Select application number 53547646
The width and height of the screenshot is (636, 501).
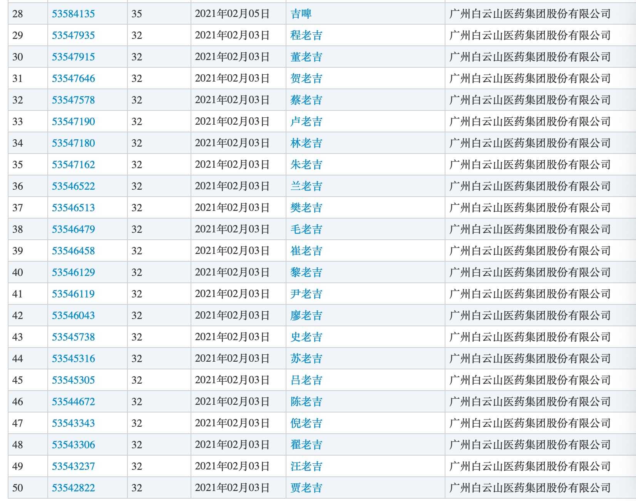pyautogui.click(x=73, y=78)
